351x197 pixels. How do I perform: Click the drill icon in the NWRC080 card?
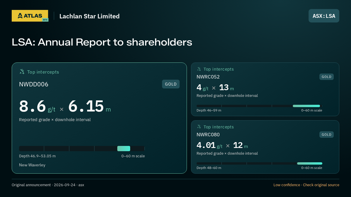[199, 127]
